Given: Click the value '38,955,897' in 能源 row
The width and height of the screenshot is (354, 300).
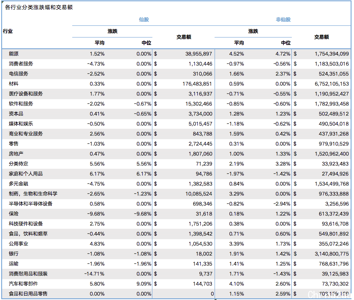Looking at the screenshot, I should click(x=199, y=54).
